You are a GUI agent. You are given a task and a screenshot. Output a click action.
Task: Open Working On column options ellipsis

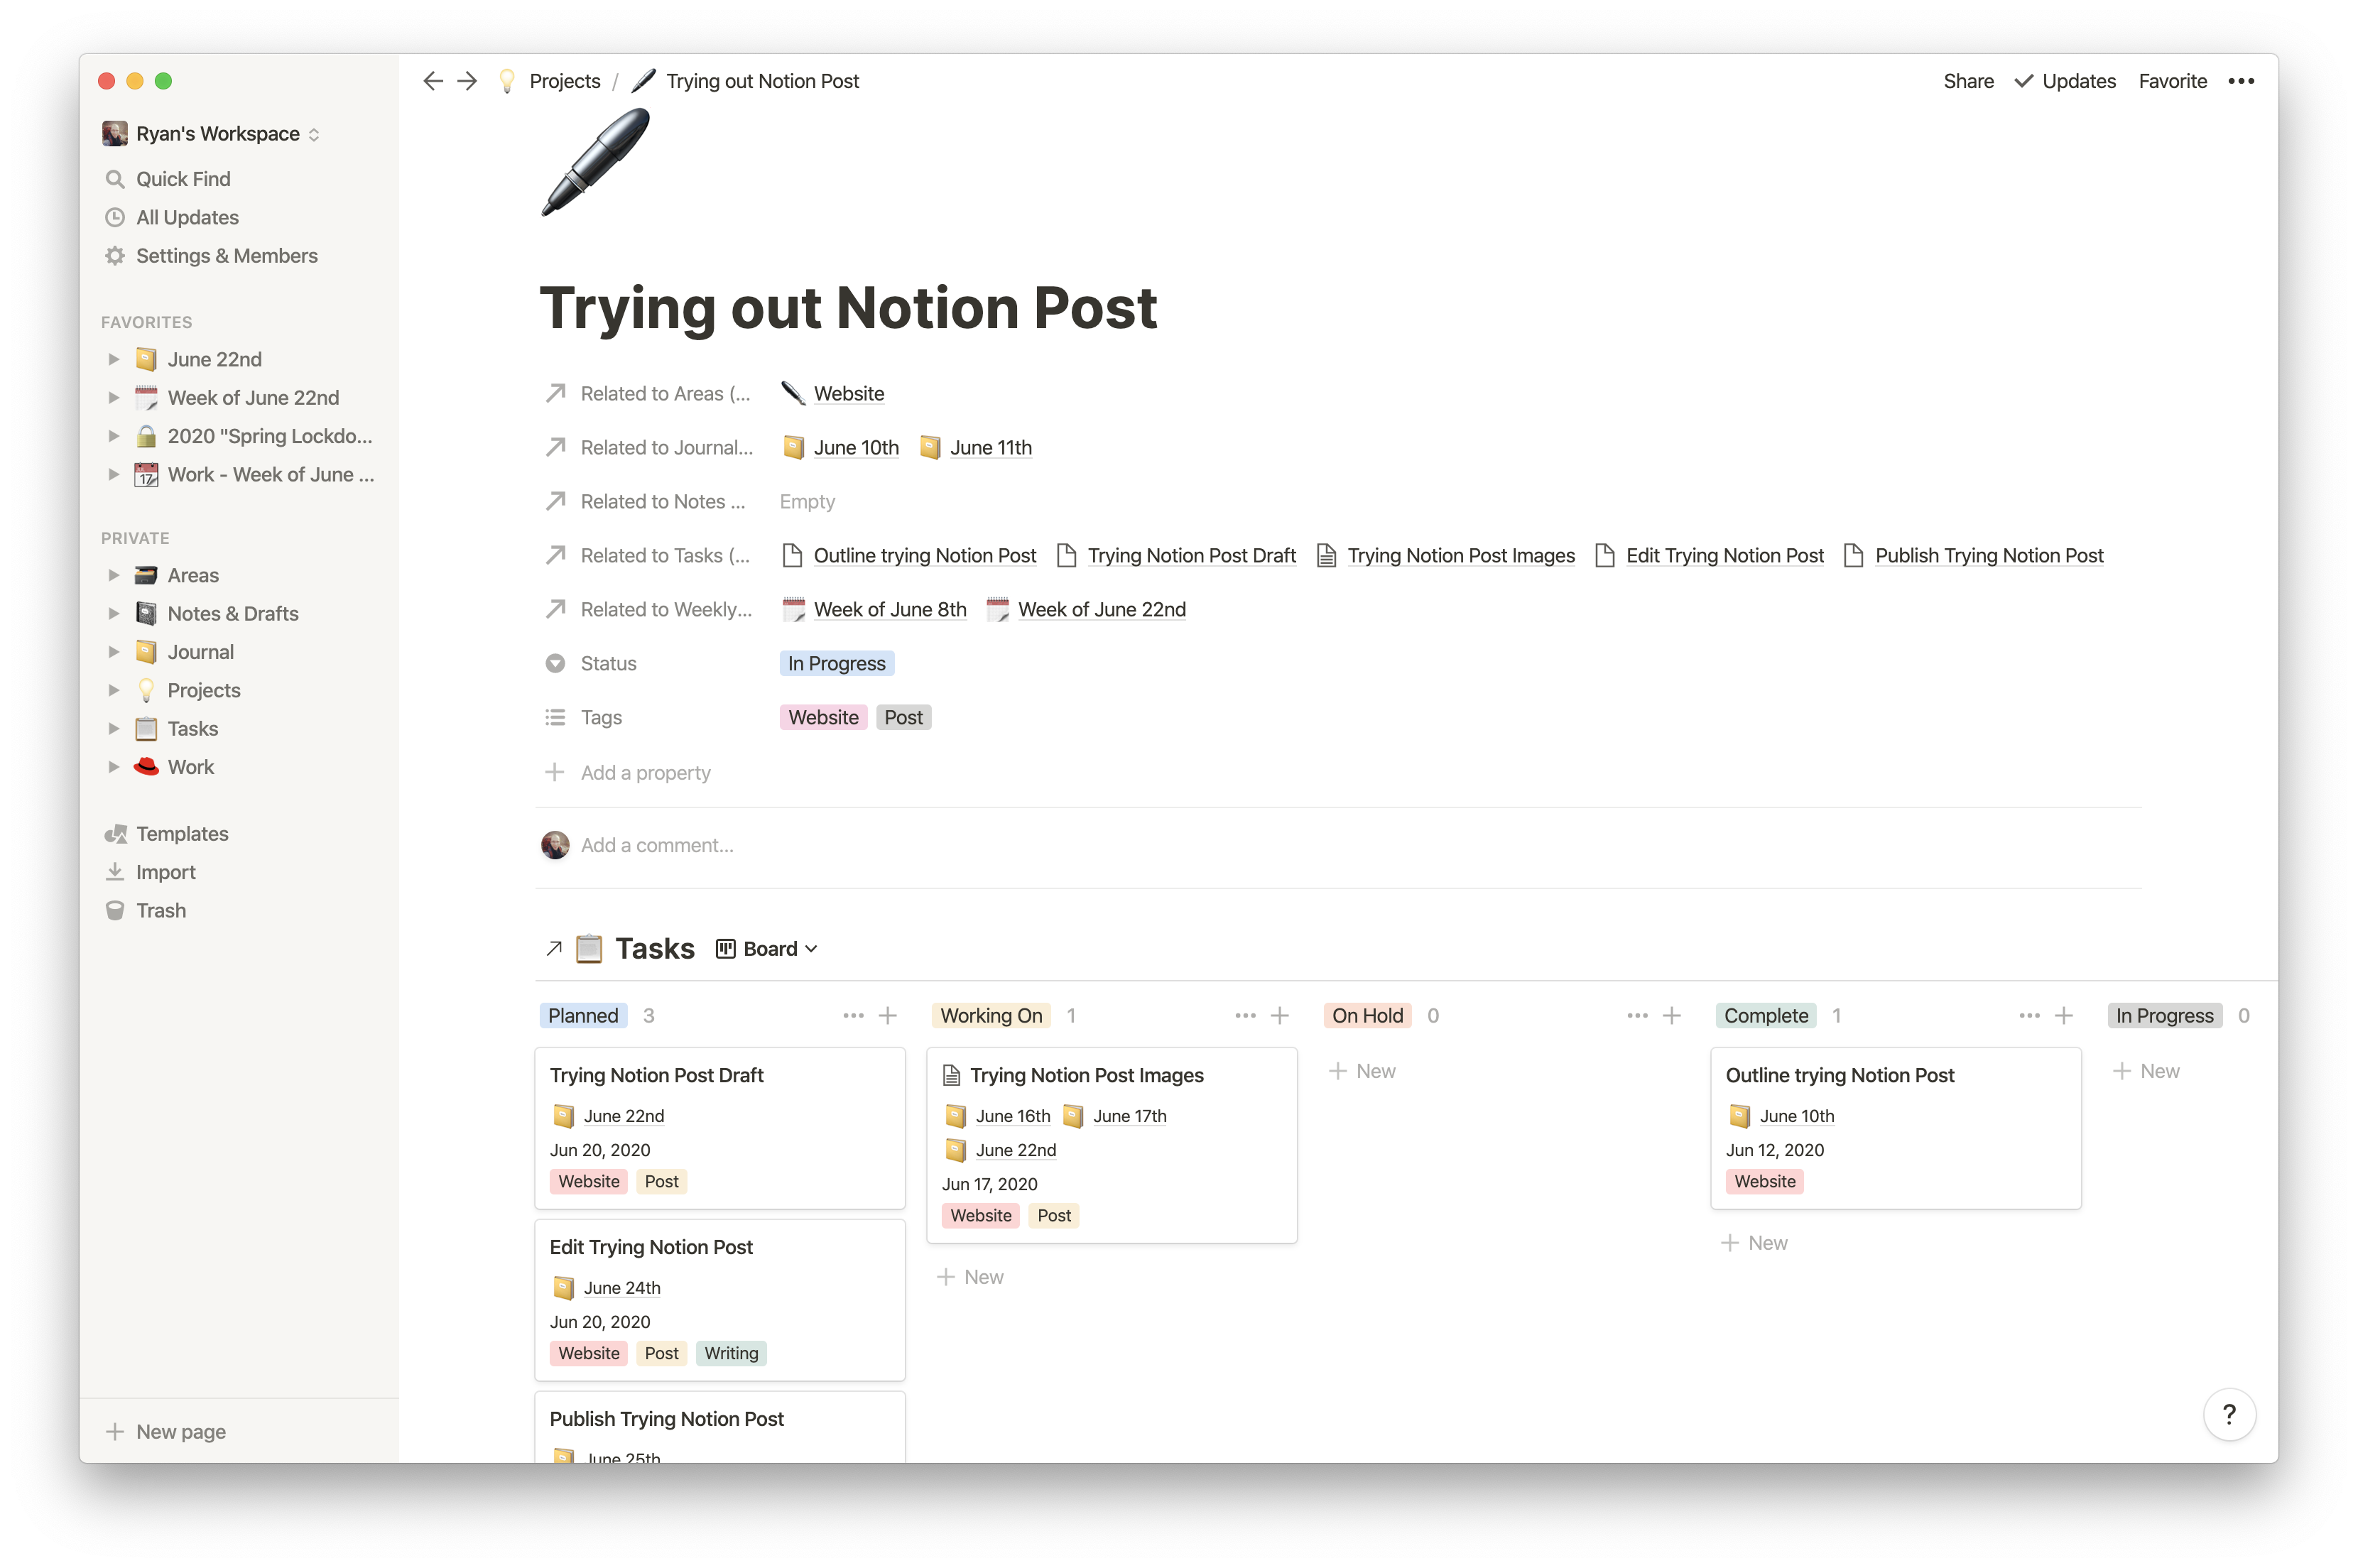click(1244, 1016)
